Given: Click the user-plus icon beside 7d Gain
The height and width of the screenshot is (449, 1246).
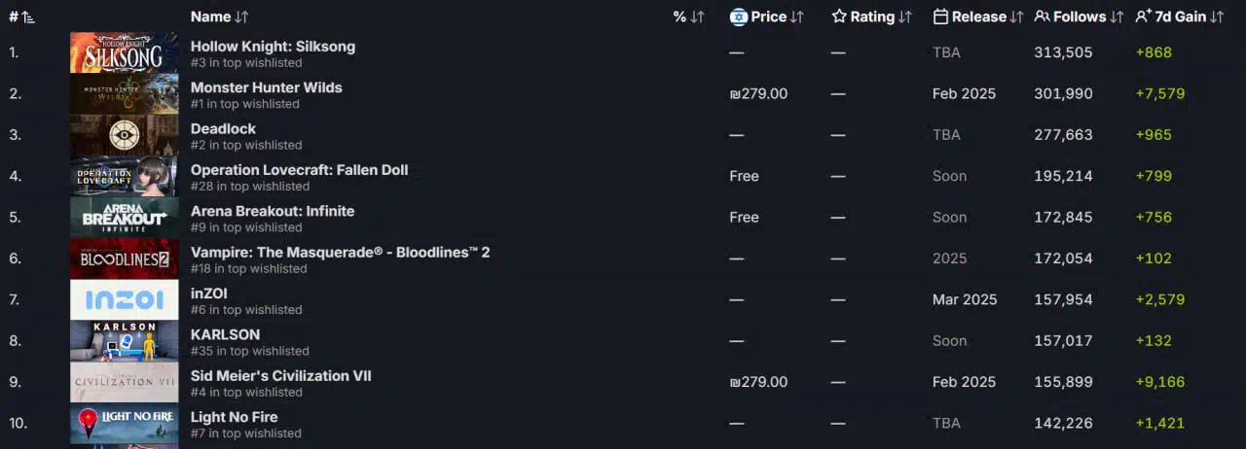Looking at the screenshot, I should coord(1144,17).
